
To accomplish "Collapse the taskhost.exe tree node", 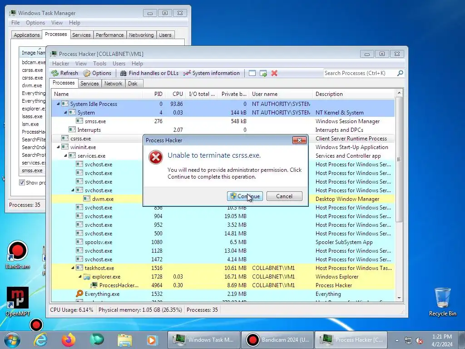I will [x=73, y=268].
